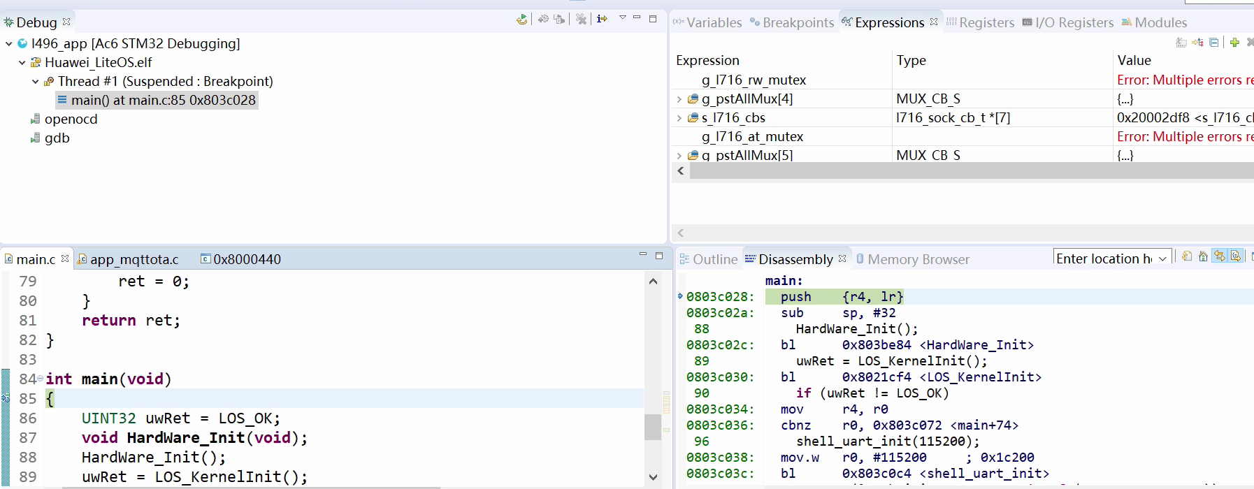Click the Refresh View icon in Disassembly
1254x489 pixels.
tap(1187, 256)
